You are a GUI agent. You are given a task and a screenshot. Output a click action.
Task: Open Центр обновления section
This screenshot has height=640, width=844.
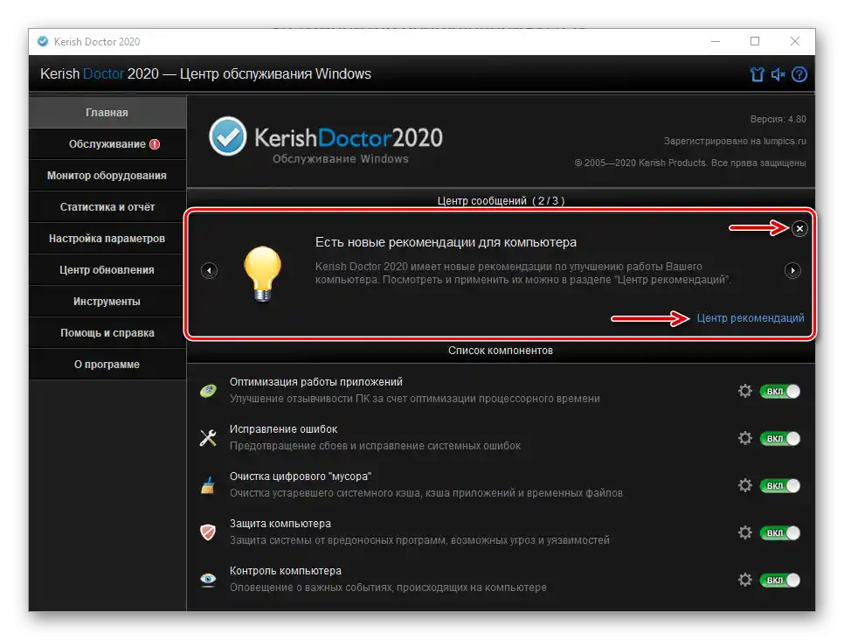point(107,270)
